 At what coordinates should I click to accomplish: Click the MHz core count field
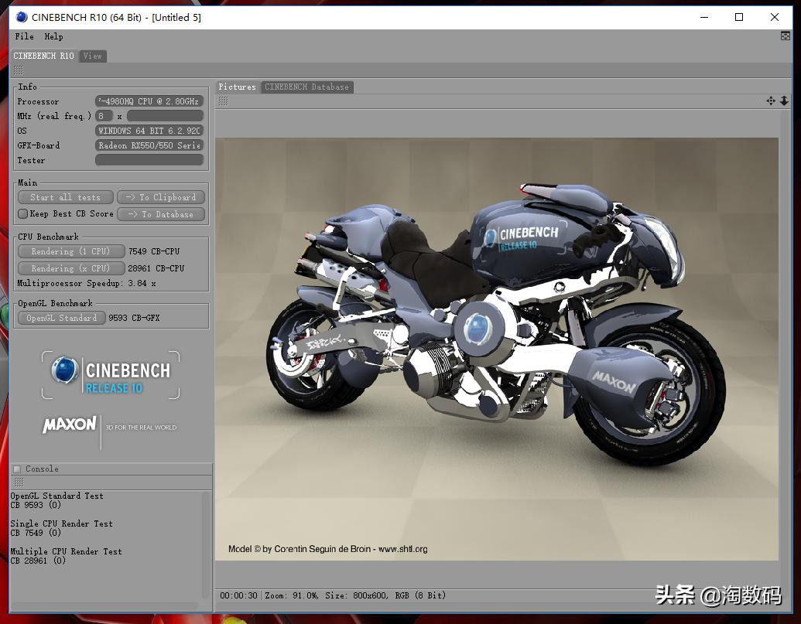pos(104,116)
